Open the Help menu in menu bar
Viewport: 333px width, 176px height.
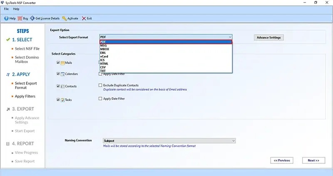[x=16, y=9]
